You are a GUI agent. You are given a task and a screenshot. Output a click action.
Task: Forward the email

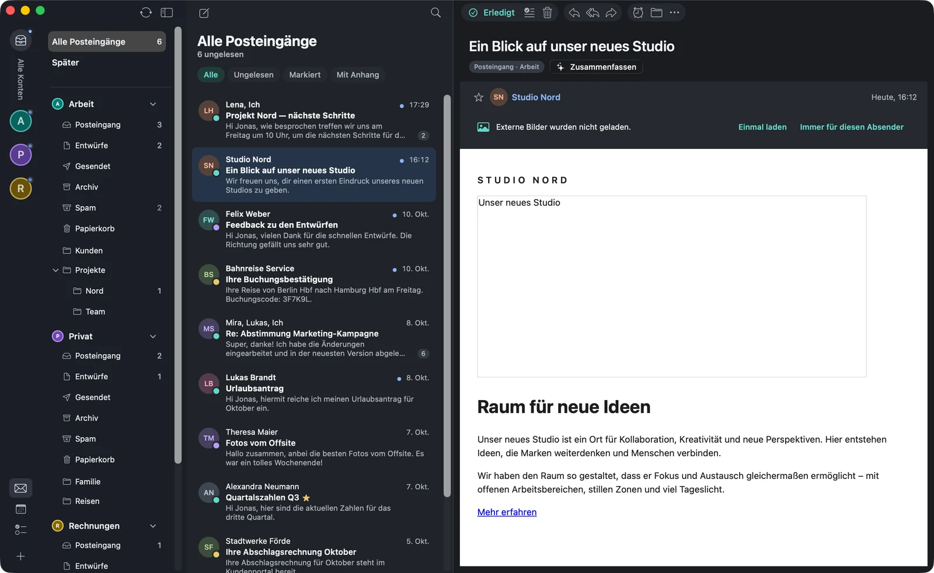pyautogui.click(x=611, y=12)
